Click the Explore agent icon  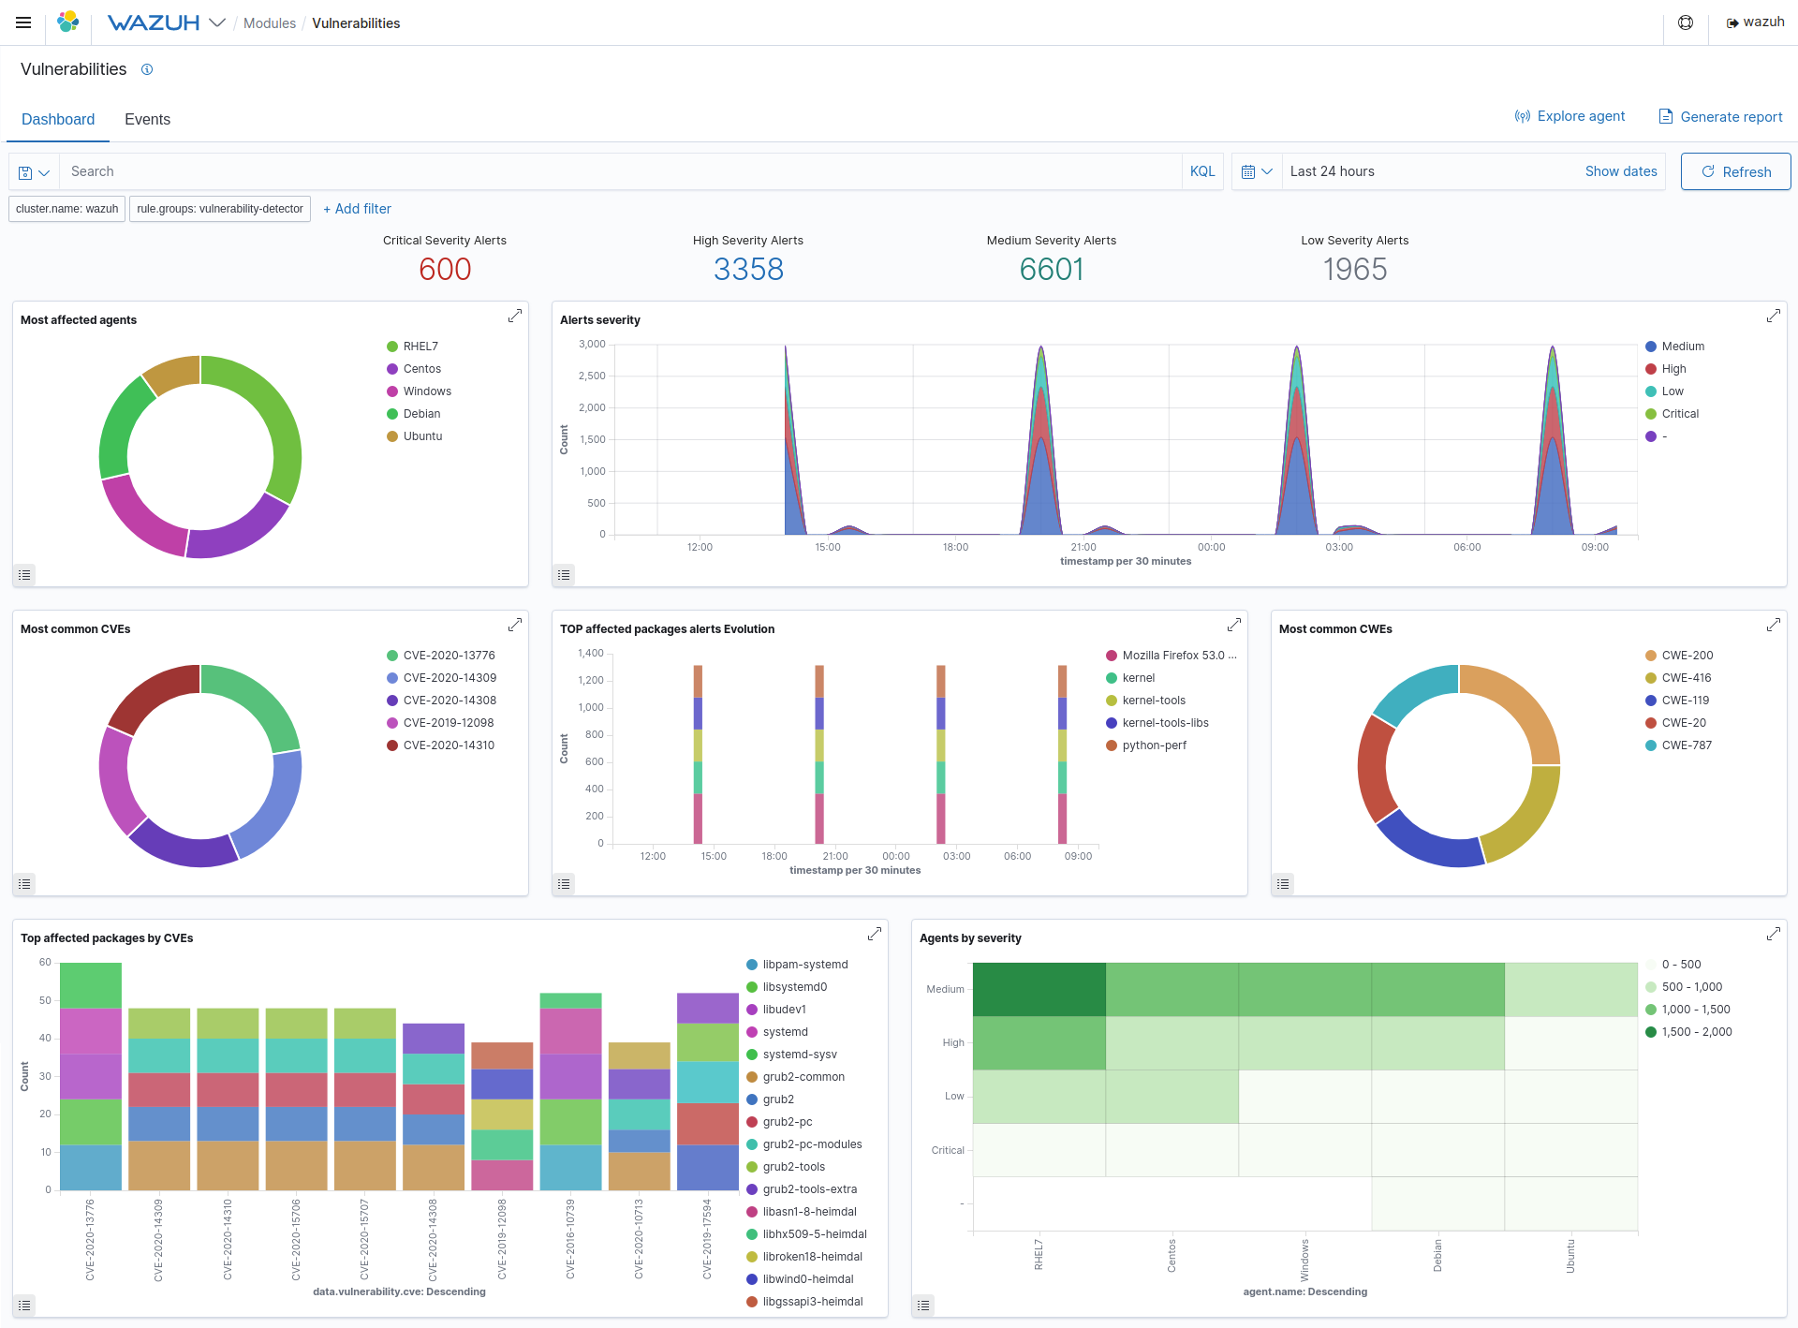pos(1522,117)
